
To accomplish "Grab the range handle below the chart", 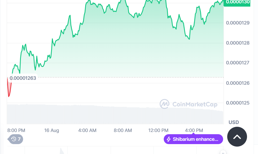I will coord(223,153).
